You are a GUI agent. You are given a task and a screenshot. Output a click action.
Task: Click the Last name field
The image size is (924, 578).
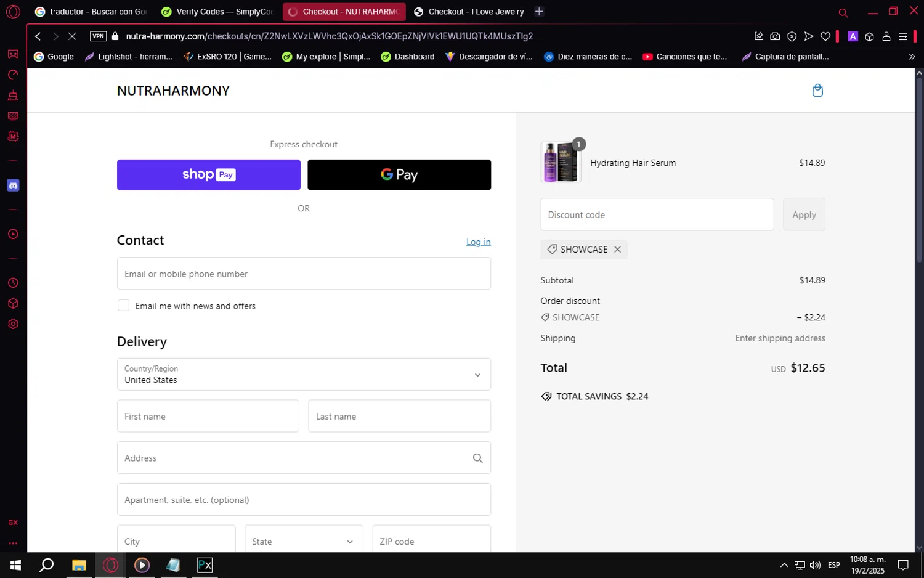pyautogui.click(x=399, y=416)
